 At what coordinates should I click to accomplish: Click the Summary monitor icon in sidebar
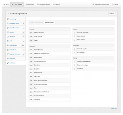tap(8, 19)
